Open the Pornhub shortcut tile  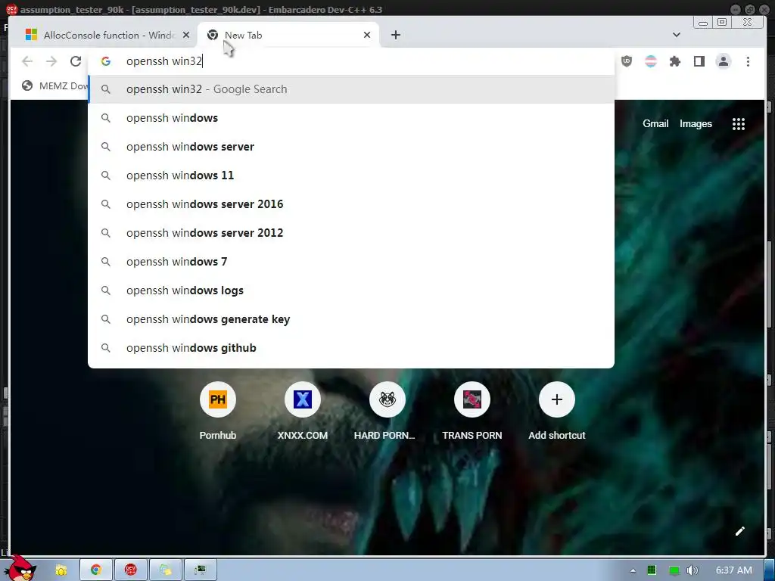pyautogui.click(x=218, y=411)
